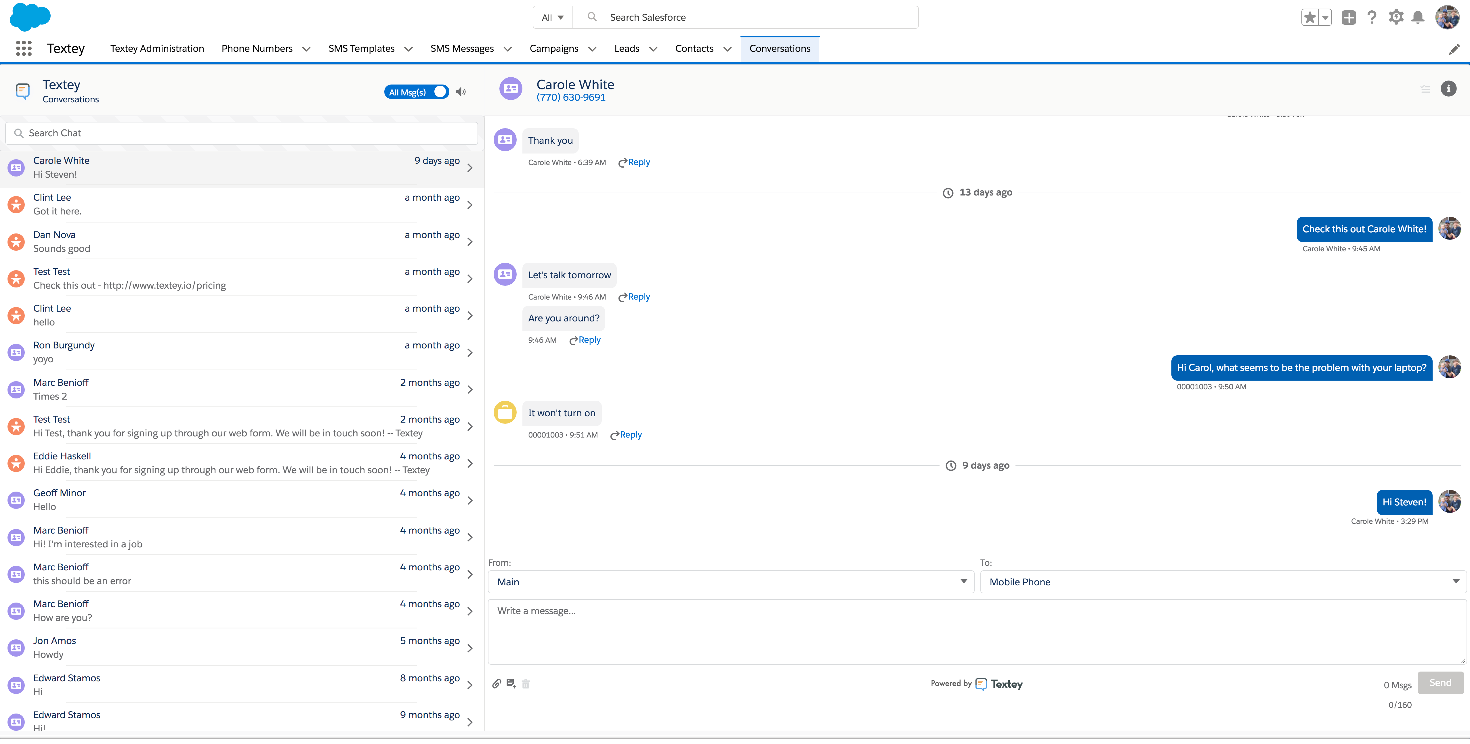Viewport: 1470px width, 744px height.
Task: Open Test Test pricing link conversation
Action: [x=242, y=279]
